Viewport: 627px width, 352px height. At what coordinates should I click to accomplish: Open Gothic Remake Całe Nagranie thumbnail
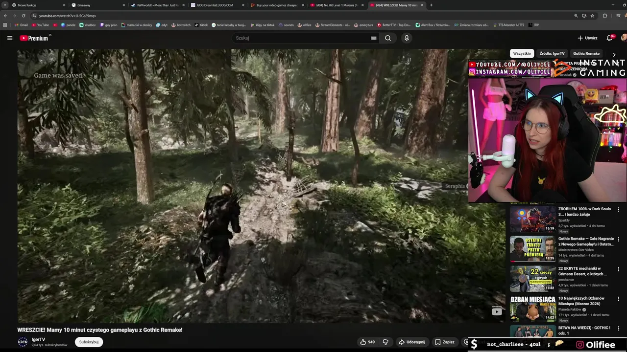[533, 249]
